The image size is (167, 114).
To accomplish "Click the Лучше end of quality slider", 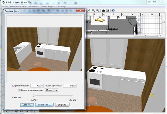I will tap(73, 100).
